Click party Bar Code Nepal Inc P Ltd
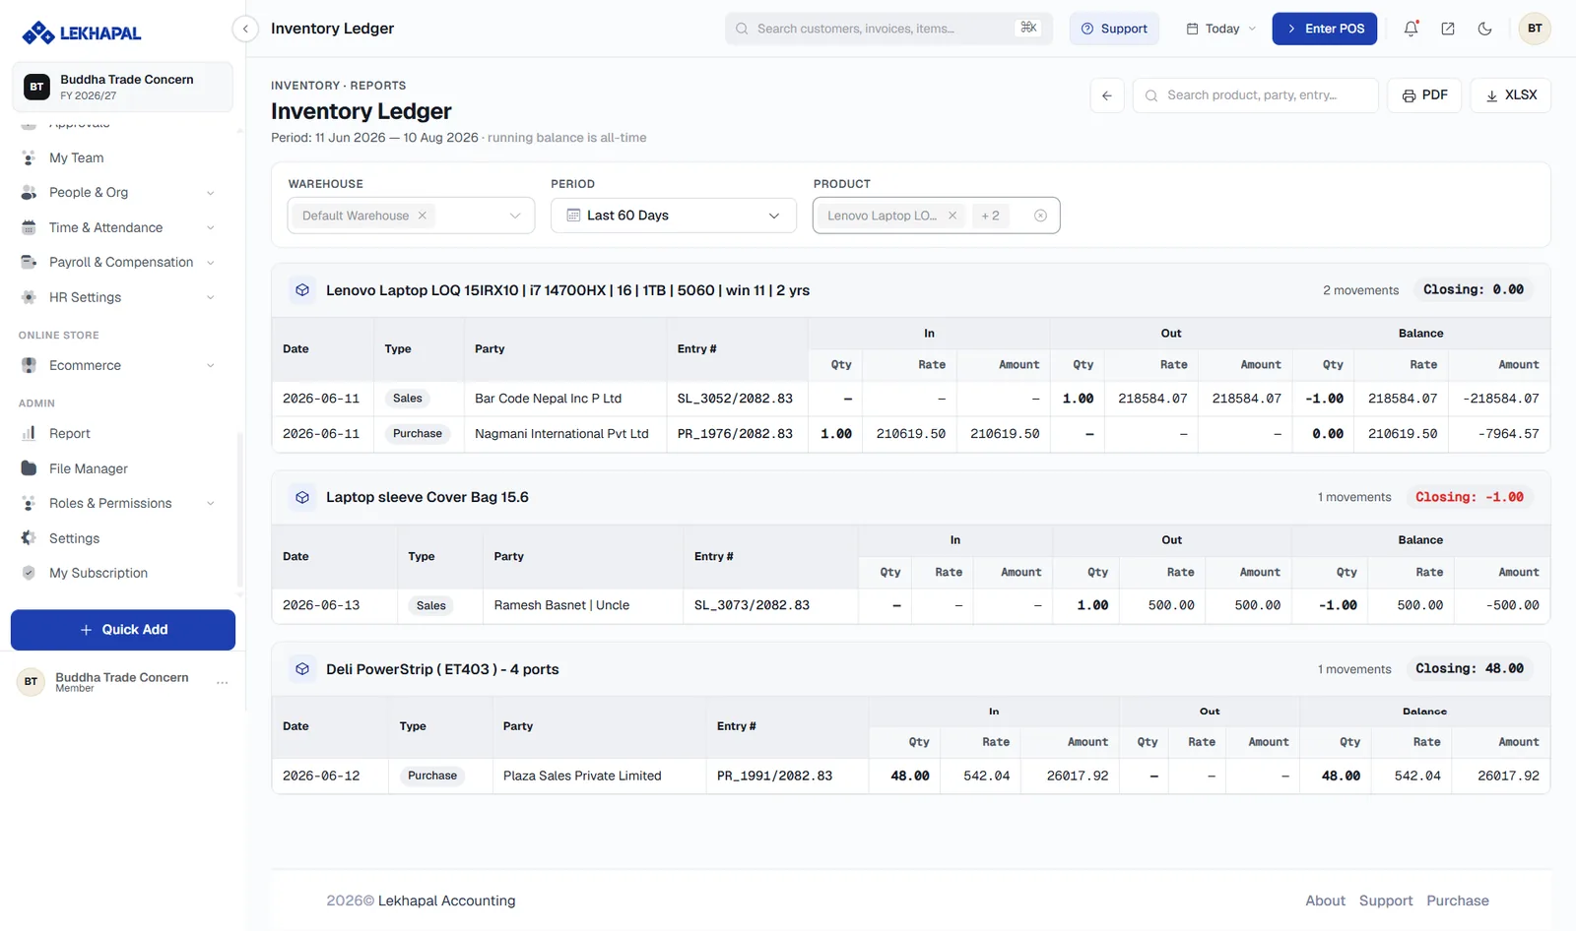The image size is (1576, 931). tap(548, 399)
